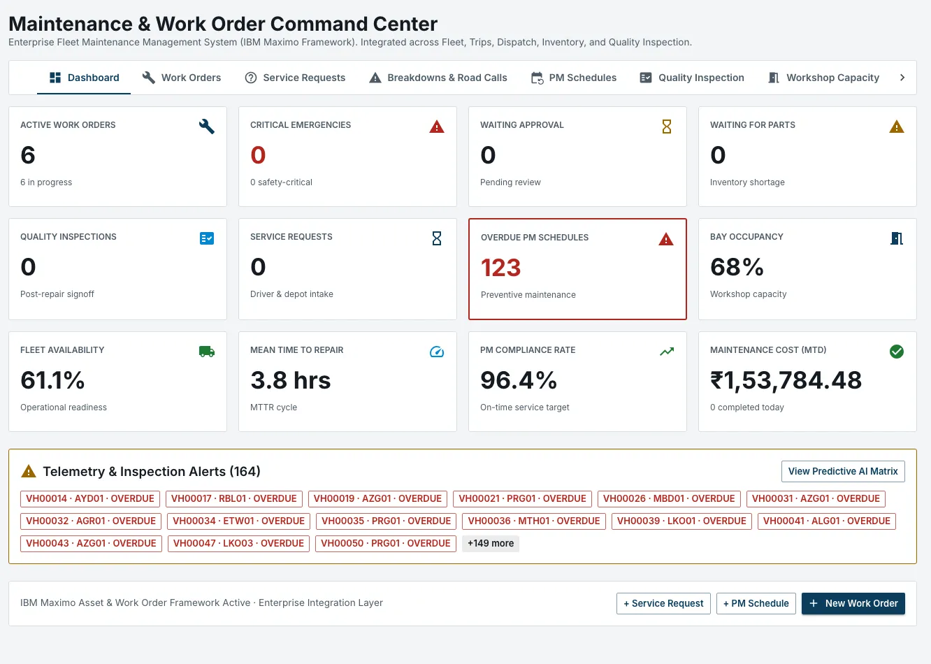Click the checklist icon on Quality Inspections card
The width and height of the screenshot is (931, 664).
[207, 238]
